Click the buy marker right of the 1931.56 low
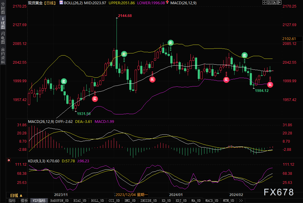Screen dimensions: 303x203 pyautogui.click(x=95, y=98)
